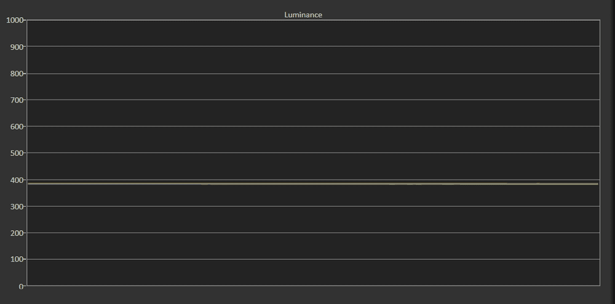Select the 600 y-axis label
615x304 pixels.
coord(16,127)
